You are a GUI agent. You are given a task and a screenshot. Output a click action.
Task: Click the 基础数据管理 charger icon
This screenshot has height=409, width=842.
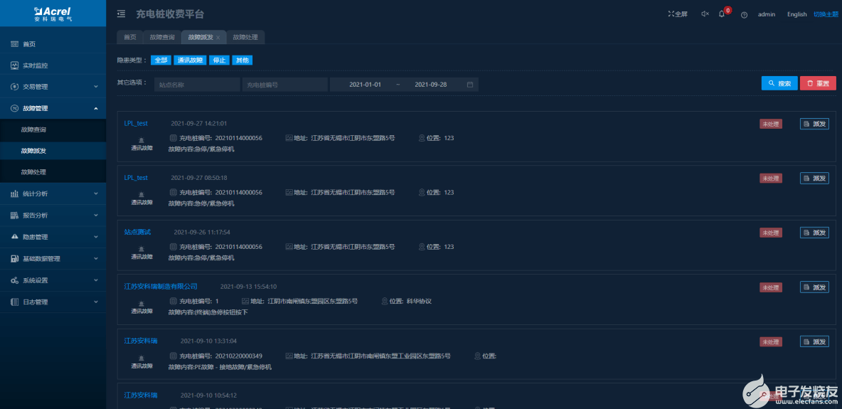[x=14, y=258]
